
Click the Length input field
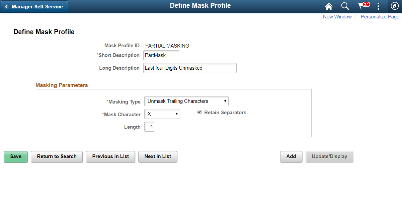(x=149, y=126)
